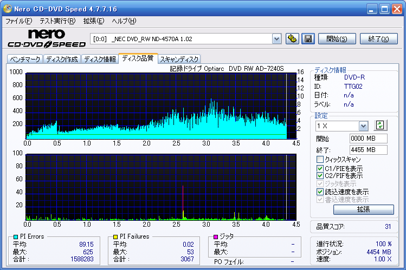Switch to the ディスク情報 tab
Screen dimensions: 406x270
(100, 59)
